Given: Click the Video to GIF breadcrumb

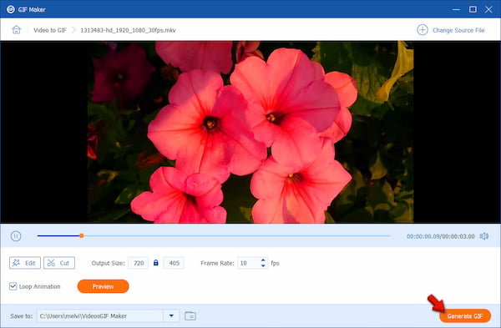Looking at the screenshot, I should click(50, 30).
